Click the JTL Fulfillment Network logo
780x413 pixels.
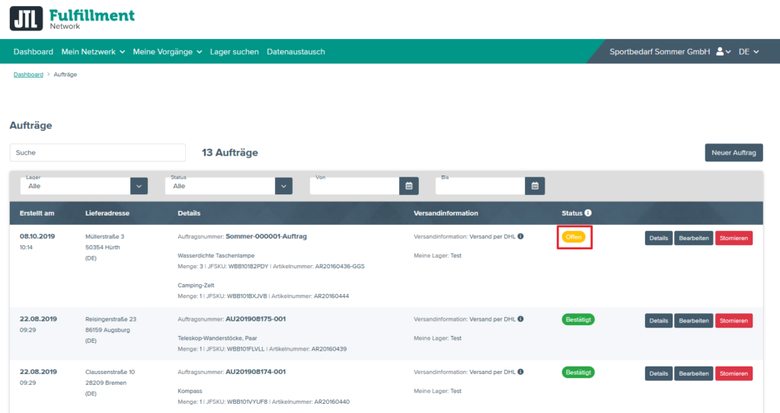click(x=72, y=18)
